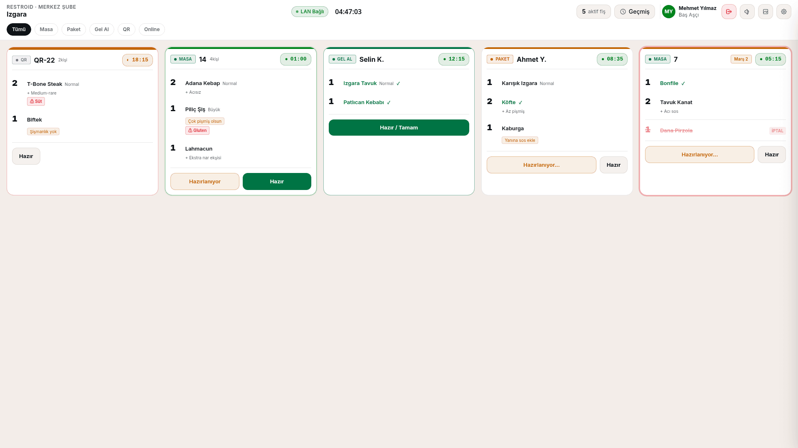Click Hazır / Tamam for Selin K.
This screenshot has width=798, height=448.
pos(399,127)
